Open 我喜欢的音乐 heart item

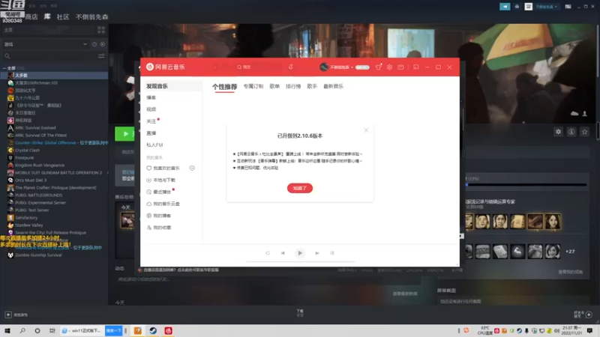point(163,168)
